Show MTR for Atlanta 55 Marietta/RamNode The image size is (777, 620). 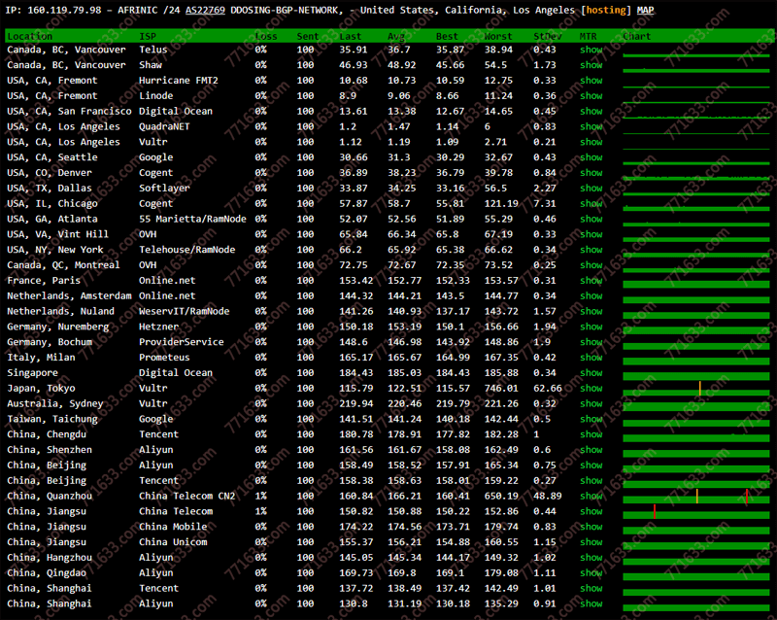(x=591, y=219)
